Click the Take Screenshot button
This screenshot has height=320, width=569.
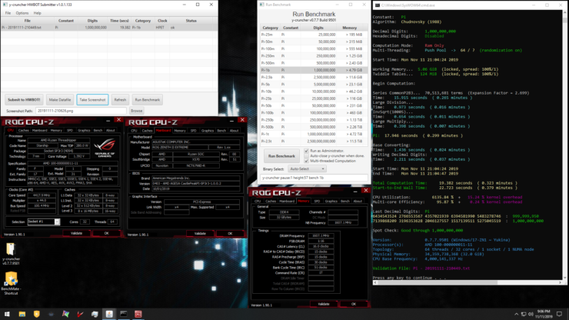point(93,100)
